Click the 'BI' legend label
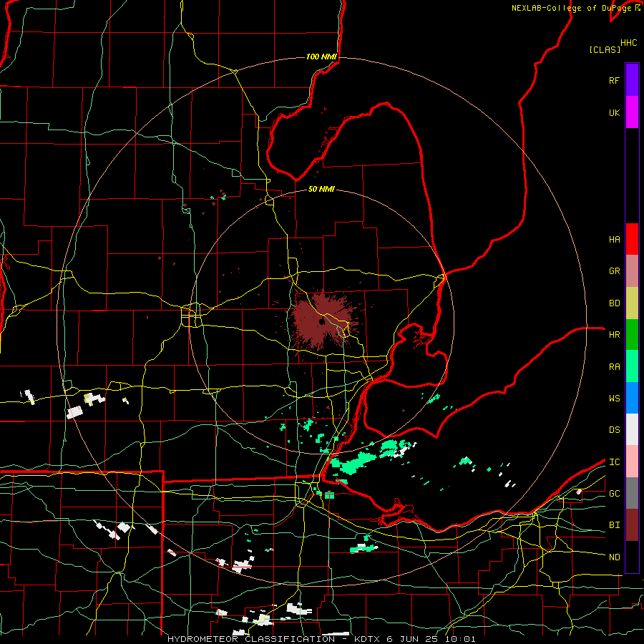The image size is (644, 644). pyautogui.click(x=614, y=525)
